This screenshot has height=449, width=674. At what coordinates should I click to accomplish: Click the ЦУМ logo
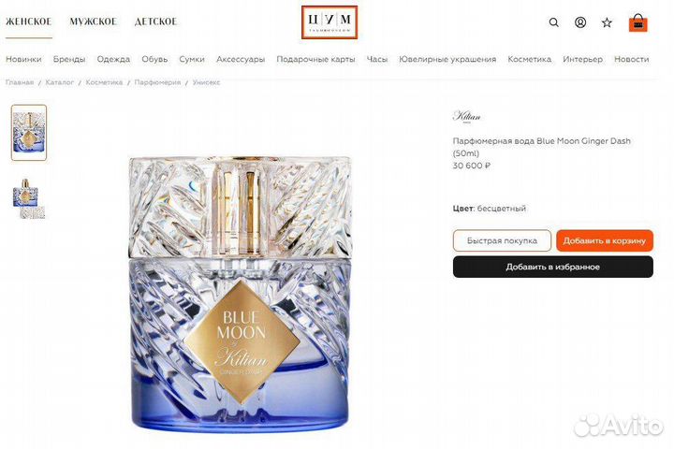330,22
